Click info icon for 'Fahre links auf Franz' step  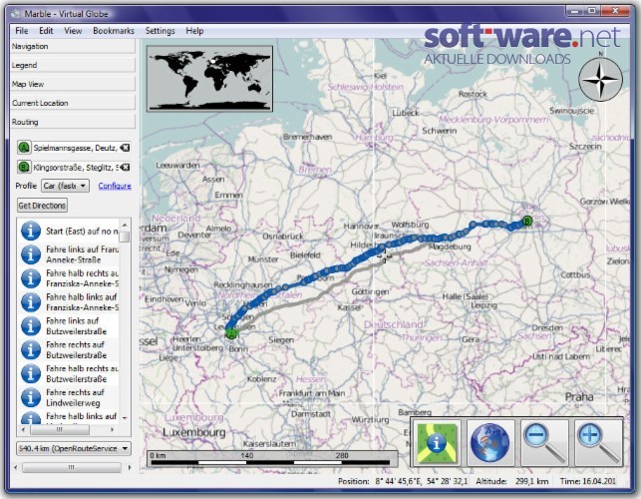click(31, 254)
